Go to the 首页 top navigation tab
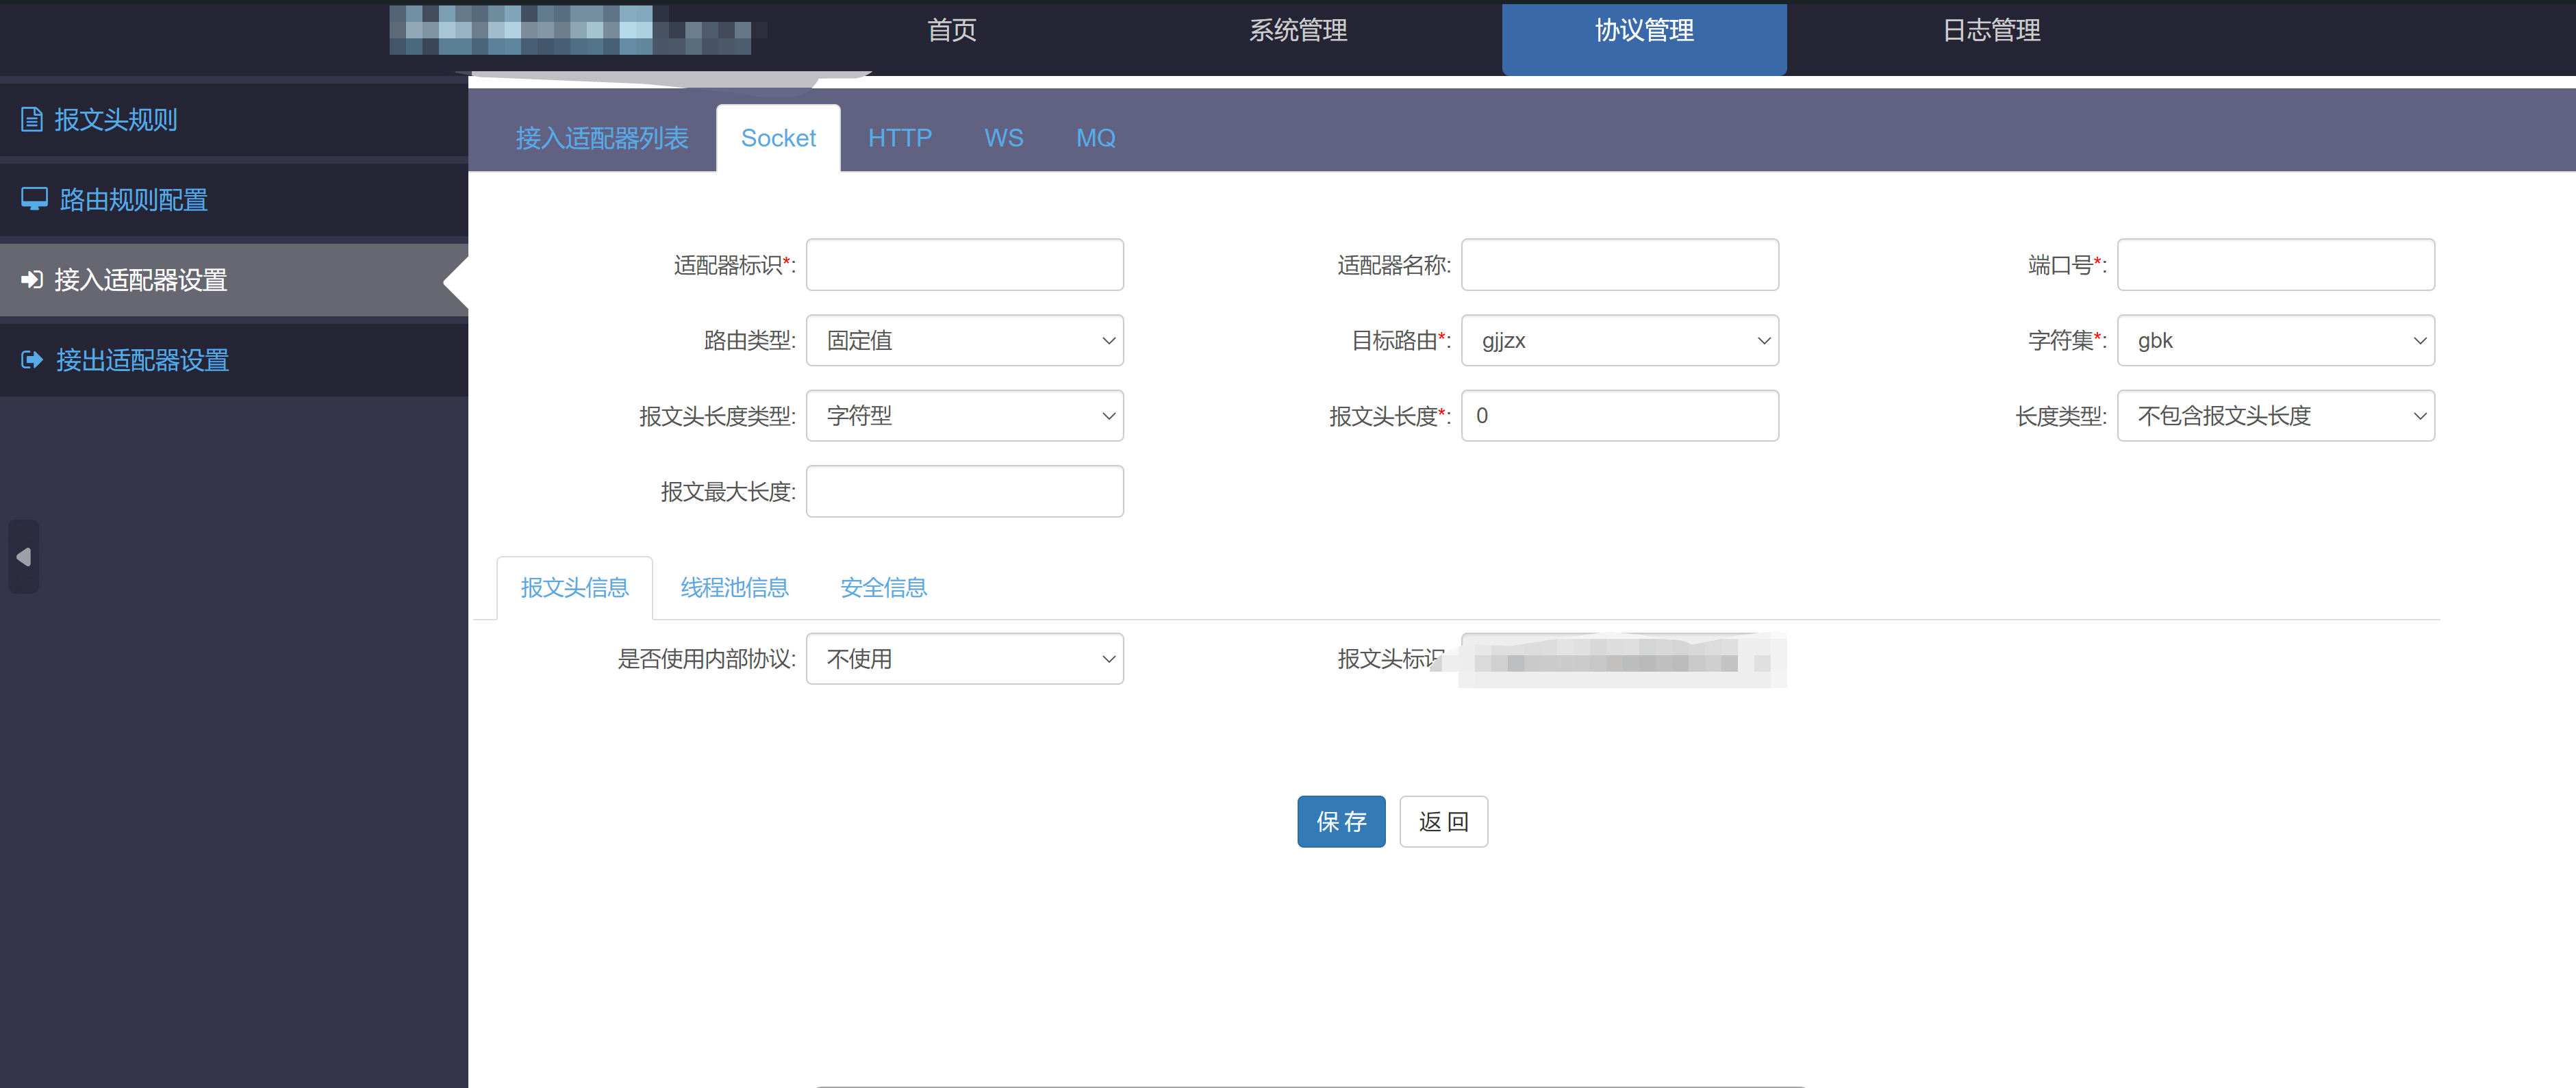Viewport: 2576px width, 1088px height. [952, 31]
